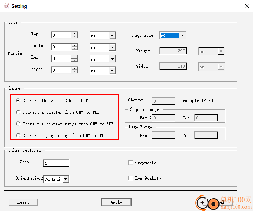Click the Page Range To field
This screenshot has width=253, height=211.
pyautogui.click(x=206, y=135)
